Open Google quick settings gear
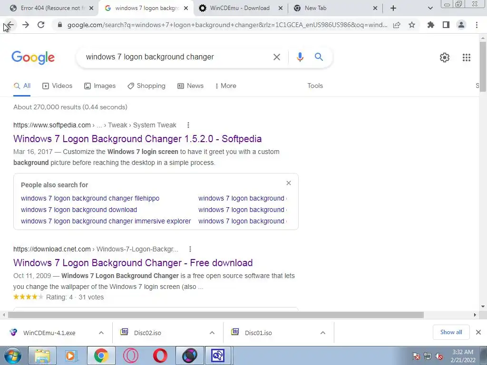The height and width of the screenshot is (365, 487). pos(445,58)
